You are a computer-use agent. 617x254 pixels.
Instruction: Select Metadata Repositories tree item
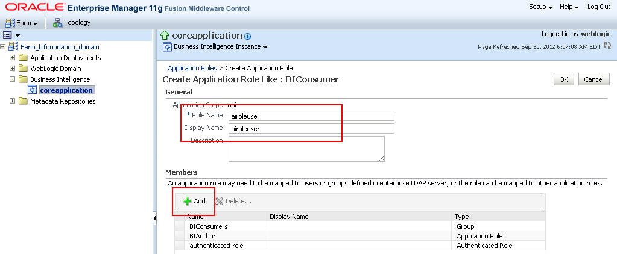(63, 101)
